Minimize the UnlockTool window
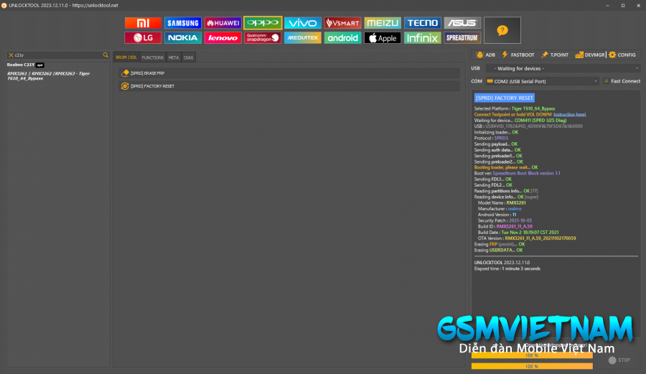Image resolution: width=646 pixels, height=374 pixels. [607, 5]
